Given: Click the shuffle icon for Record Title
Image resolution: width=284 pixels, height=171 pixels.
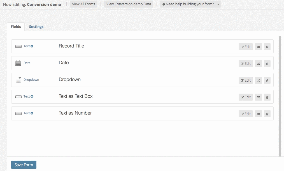Looking at the screenshot, I should [258, 47].
